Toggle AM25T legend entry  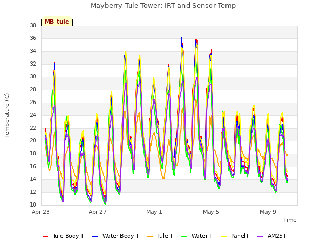point(272,236)
